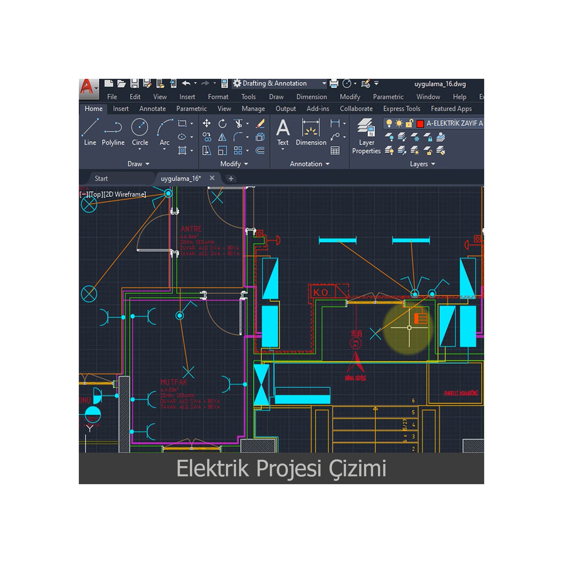Open Layer Properties manager
The image size is (563, 563).
pos(366,136)
